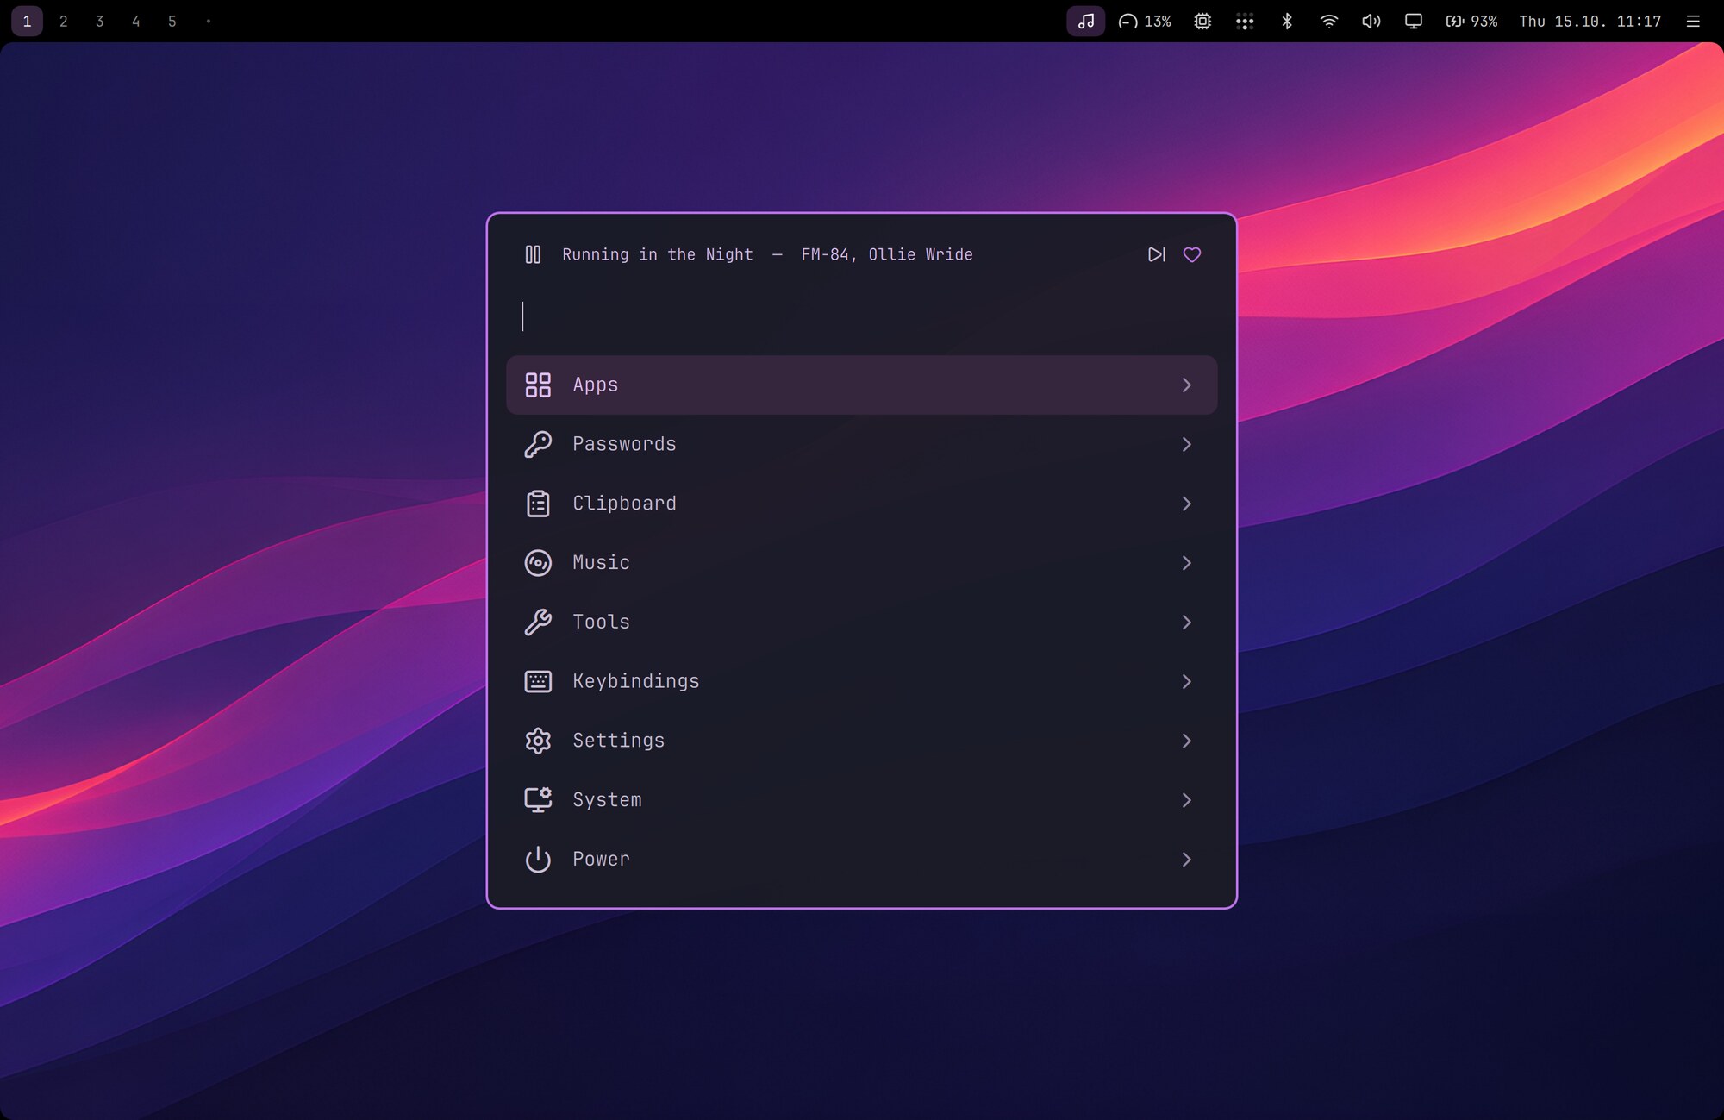This screenshot has height=1120, width=1724.
Task: Click the launcher search input field
Action: (862, 316)
